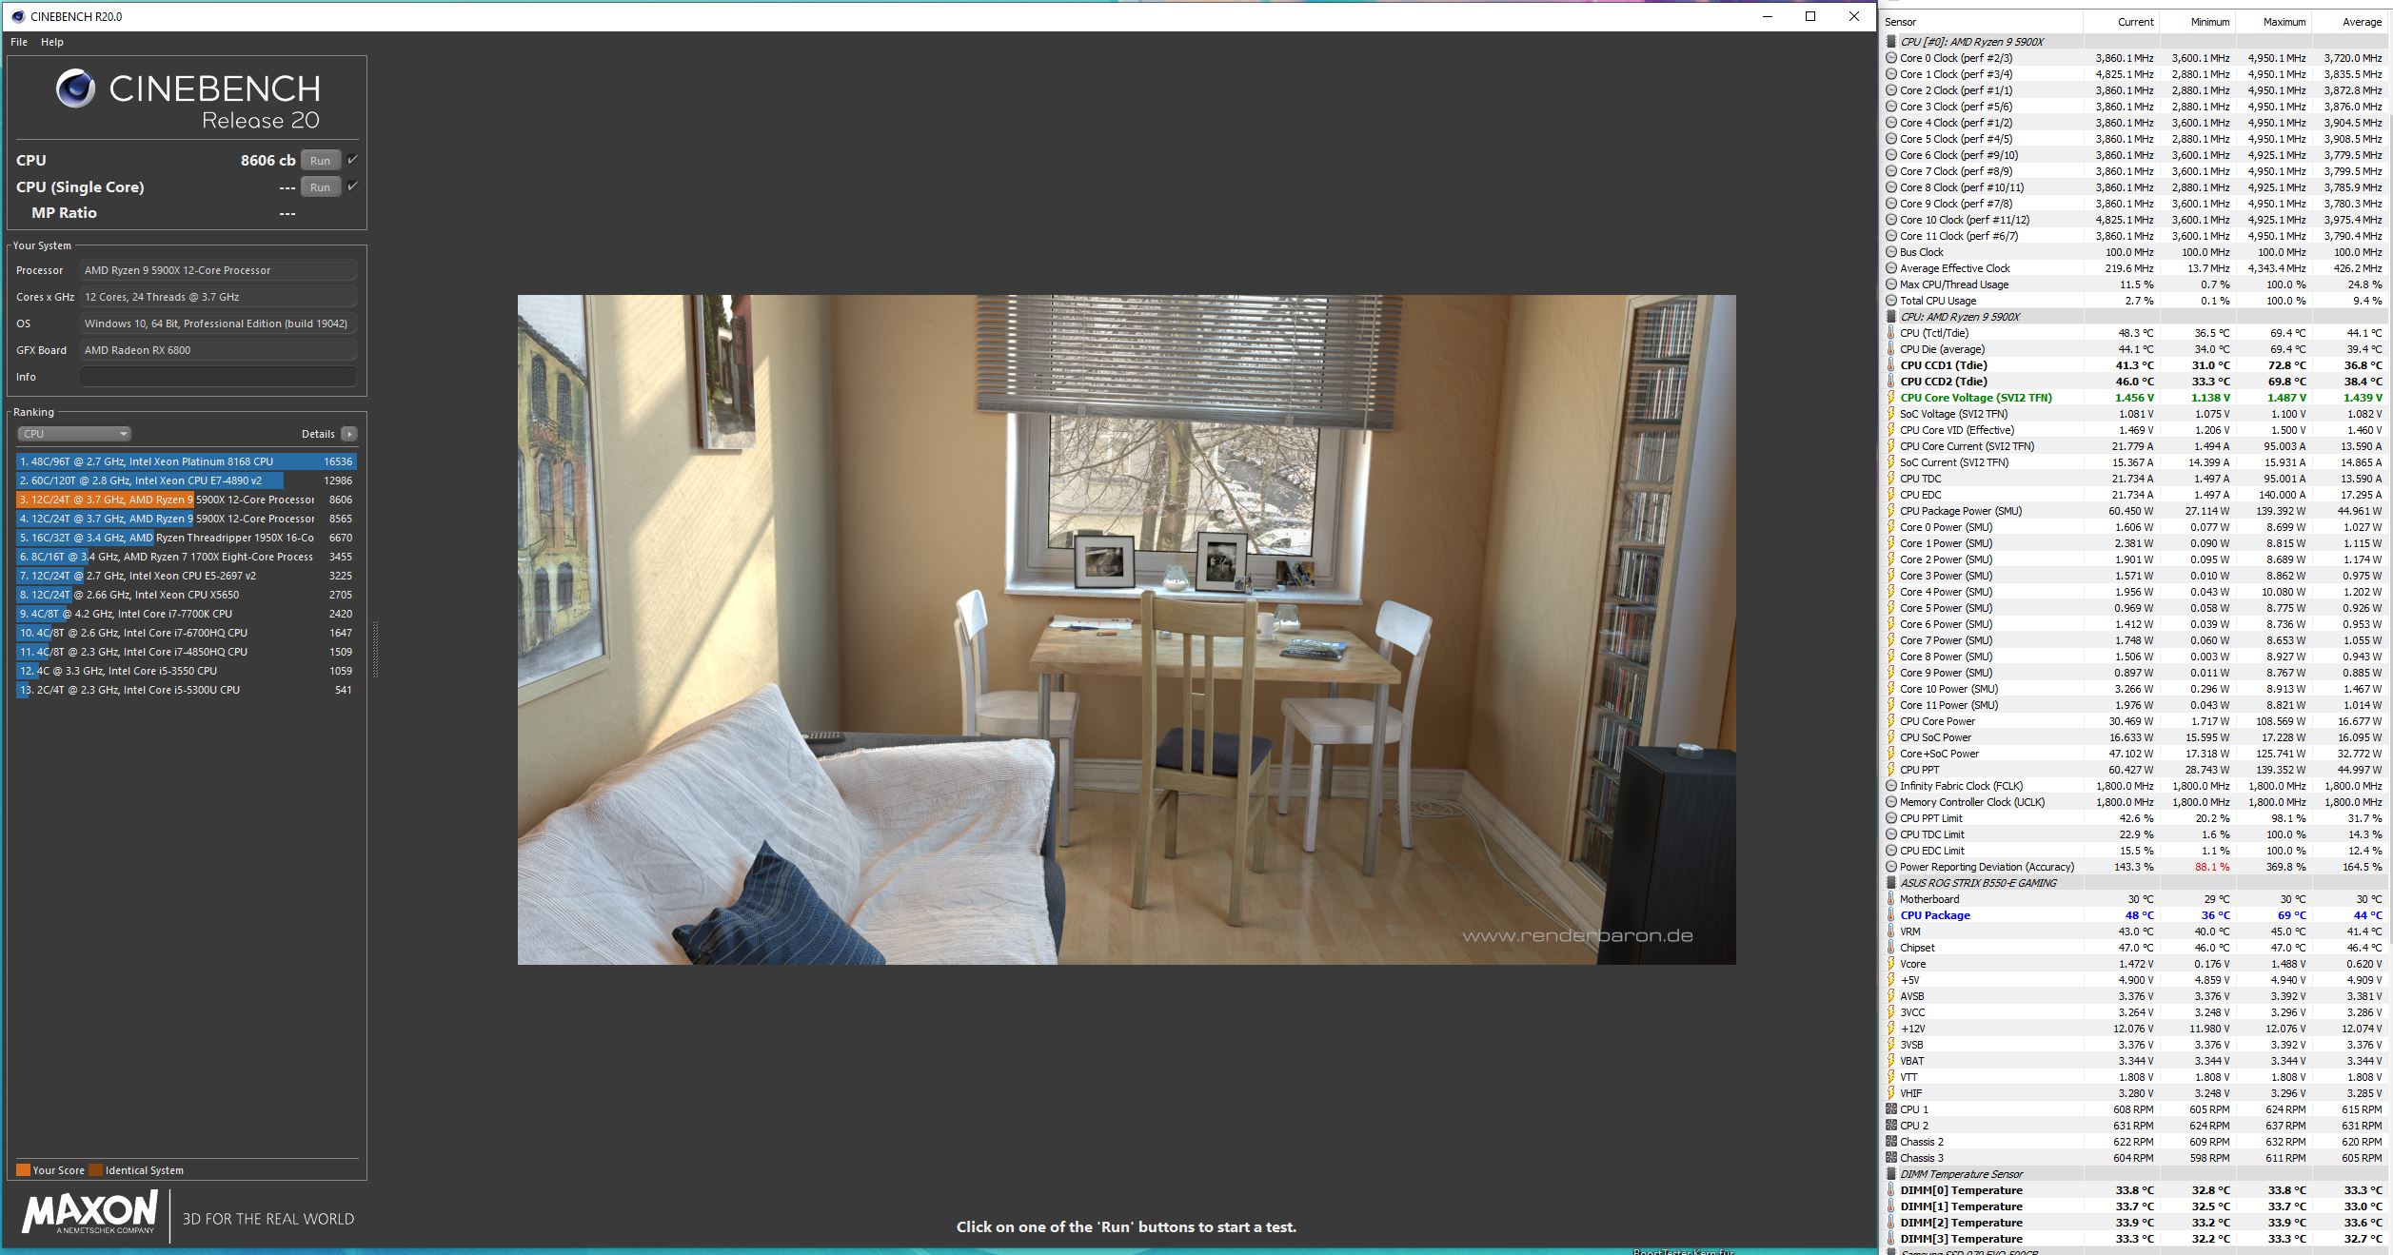The width and height of the screenshot is (2393, 1255).
Task: Expand the ranking Details arrow
Action: 349,434
